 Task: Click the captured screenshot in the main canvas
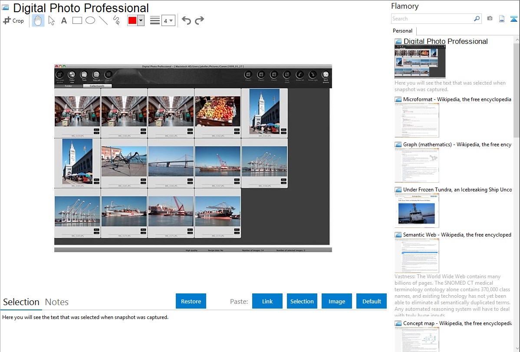tap(193, 158)
